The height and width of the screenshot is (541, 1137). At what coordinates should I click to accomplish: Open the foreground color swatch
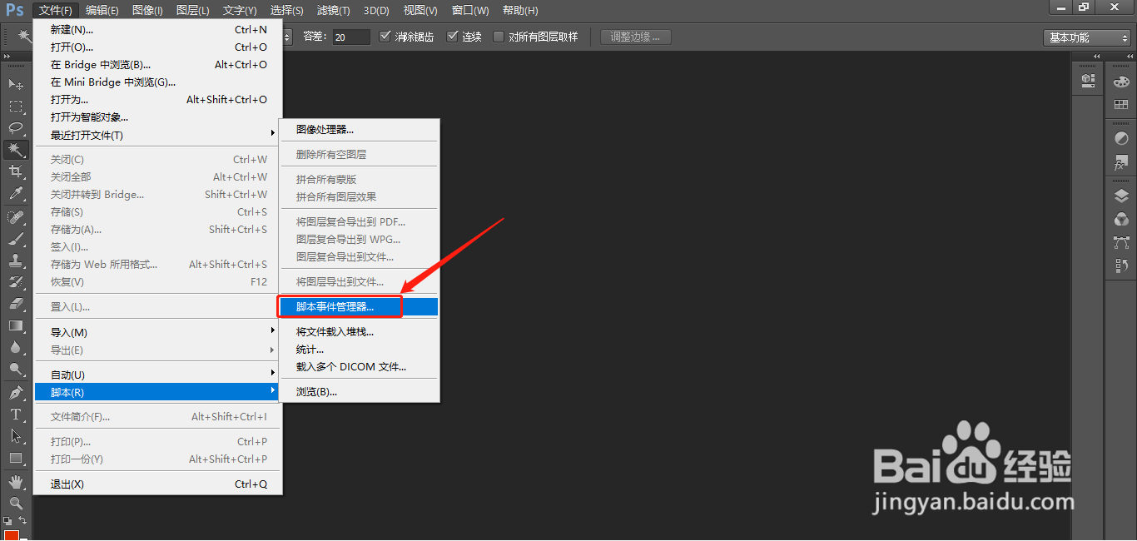(12, 534)
